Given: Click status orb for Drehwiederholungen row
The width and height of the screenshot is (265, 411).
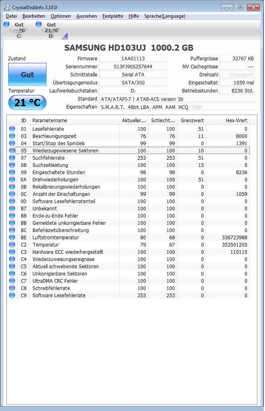Looking at the screenshot, I should (12, 179).
